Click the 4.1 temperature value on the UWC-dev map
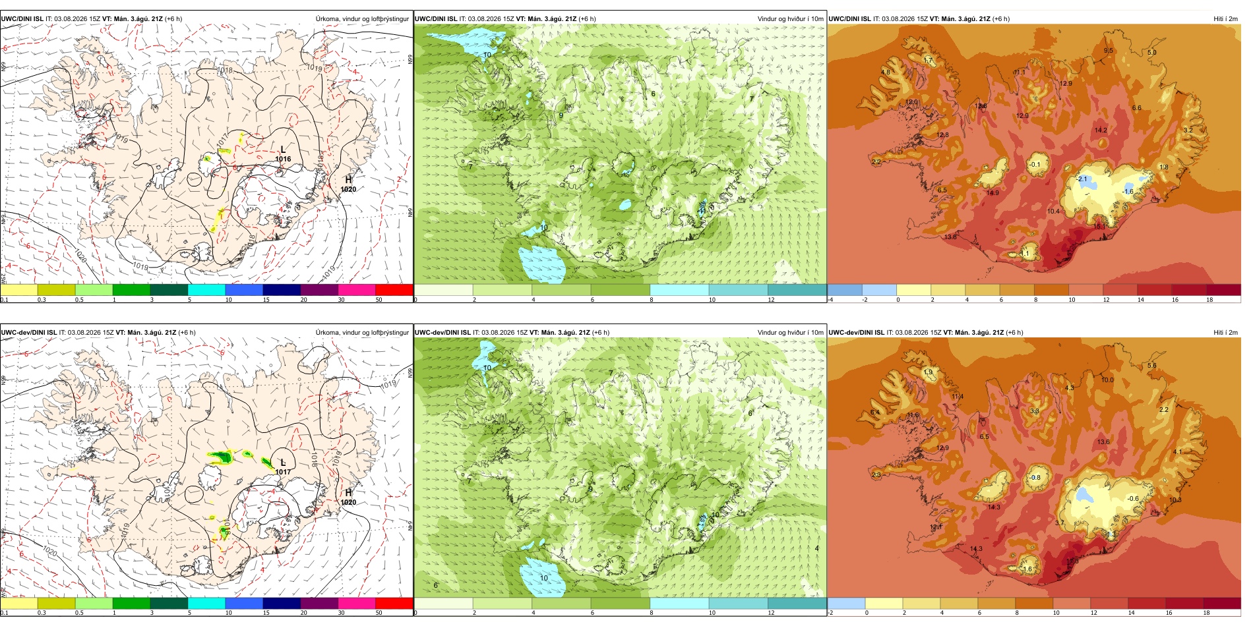 [1177, 452]
